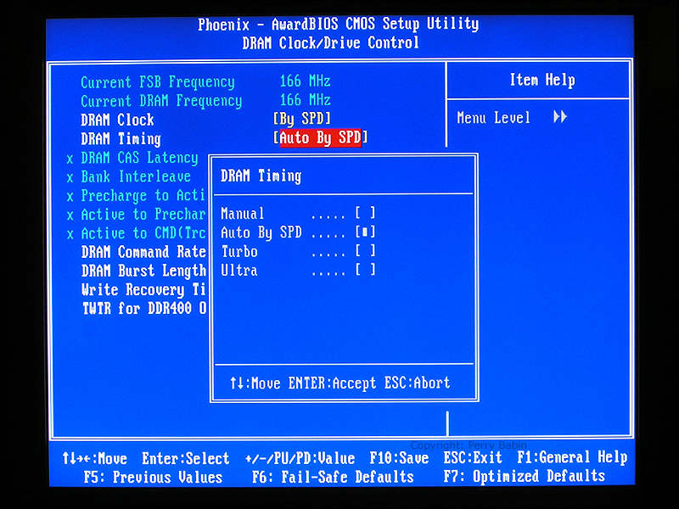Click the disabled DRAM CAS Latency item
This screenshot has width=679, height=509.
(139, 158)
